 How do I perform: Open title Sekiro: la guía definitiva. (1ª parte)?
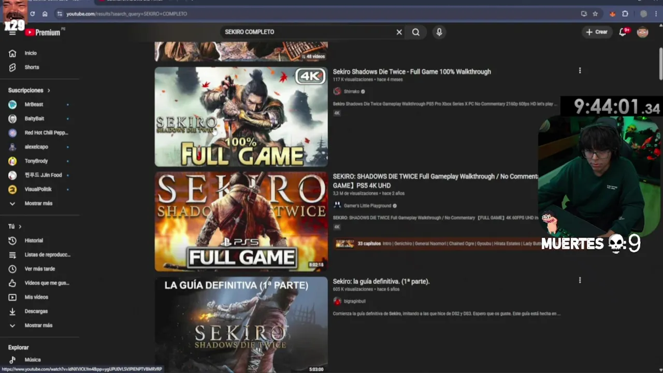381,281
